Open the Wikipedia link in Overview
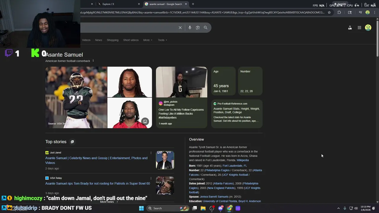Image resolution: width=379 pixels, height=213 pixels. coord(243,160)
